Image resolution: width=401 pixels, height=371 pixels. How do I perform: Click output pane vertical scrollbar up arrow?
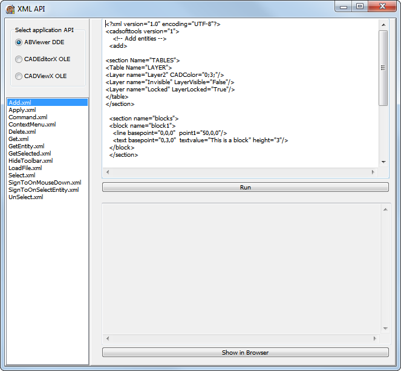point(385,209)
